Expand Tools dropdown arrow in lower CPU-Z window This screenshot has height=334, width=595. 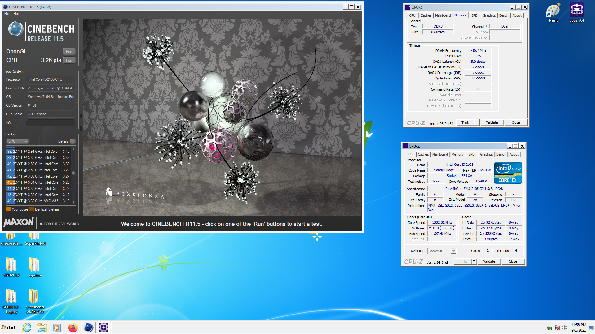point(474,262)
